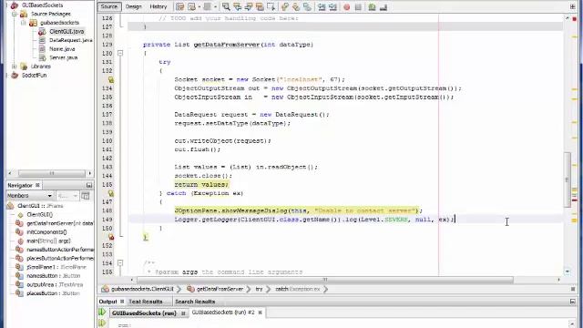Open the Members dropdown in Navigator
The image size is (583, 328).
point(30,196)
